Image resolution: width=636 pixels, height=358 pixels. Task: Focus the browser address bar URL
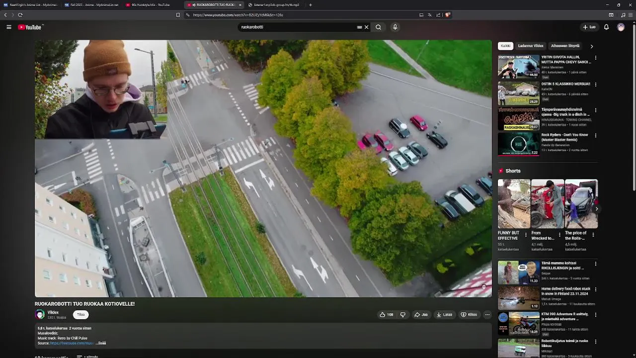pyautogui.click(x=238, y=15)
